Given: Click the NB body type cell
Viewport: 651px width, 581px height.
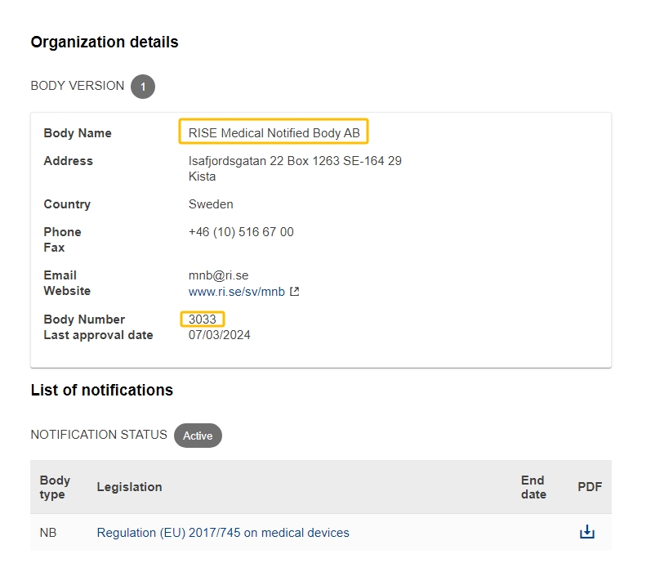Looking at the screenshot, I should 48,533.
